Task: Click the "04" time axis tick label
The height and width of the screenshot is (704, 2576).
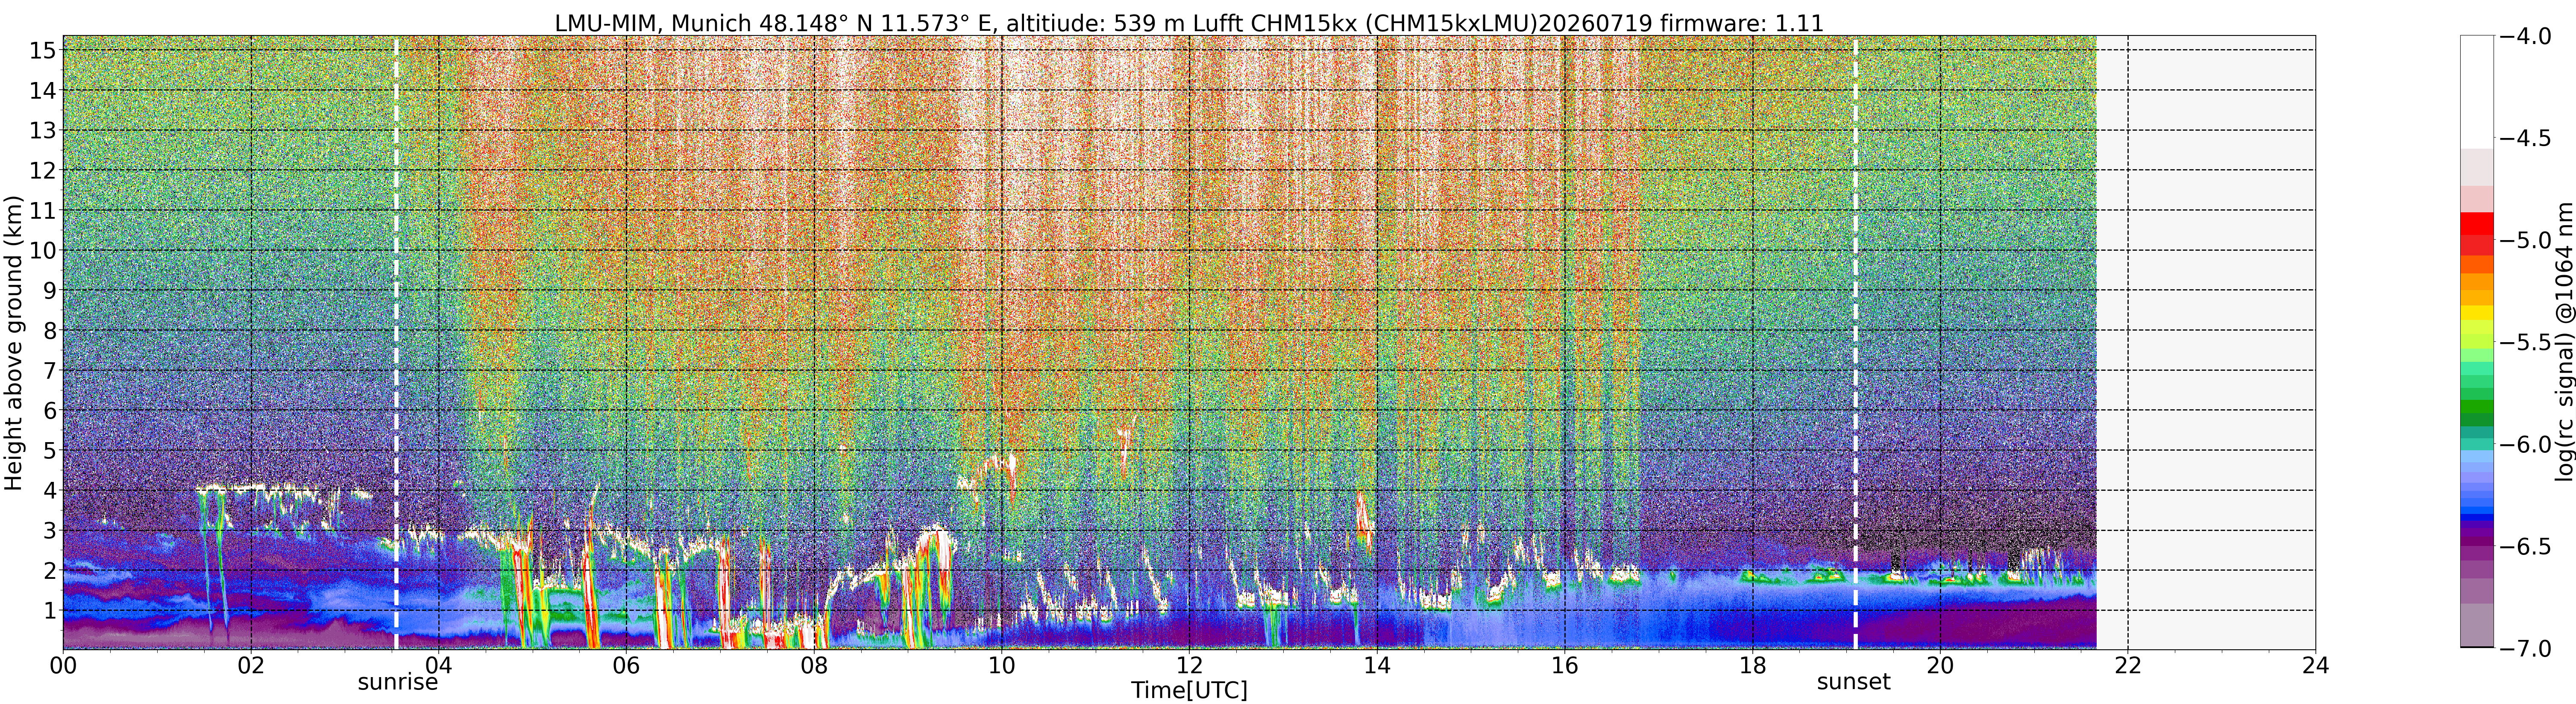Action: [439, 666]
